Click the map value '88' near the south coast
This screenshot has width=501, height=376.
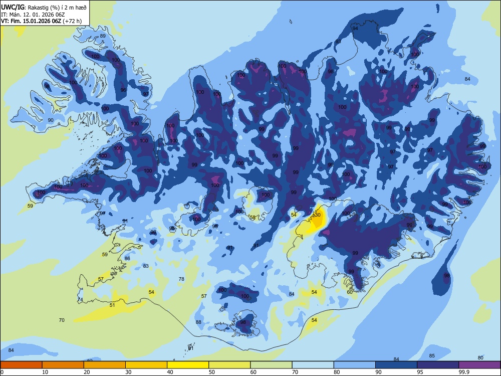coord(198,322)
